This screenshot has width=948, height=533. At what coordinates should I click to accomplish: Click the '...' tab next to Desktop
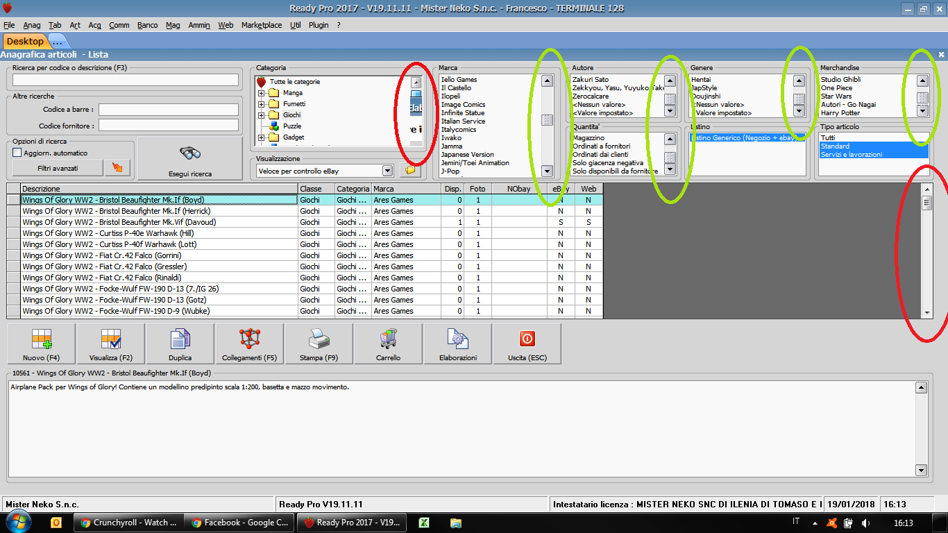click(57, 41)
